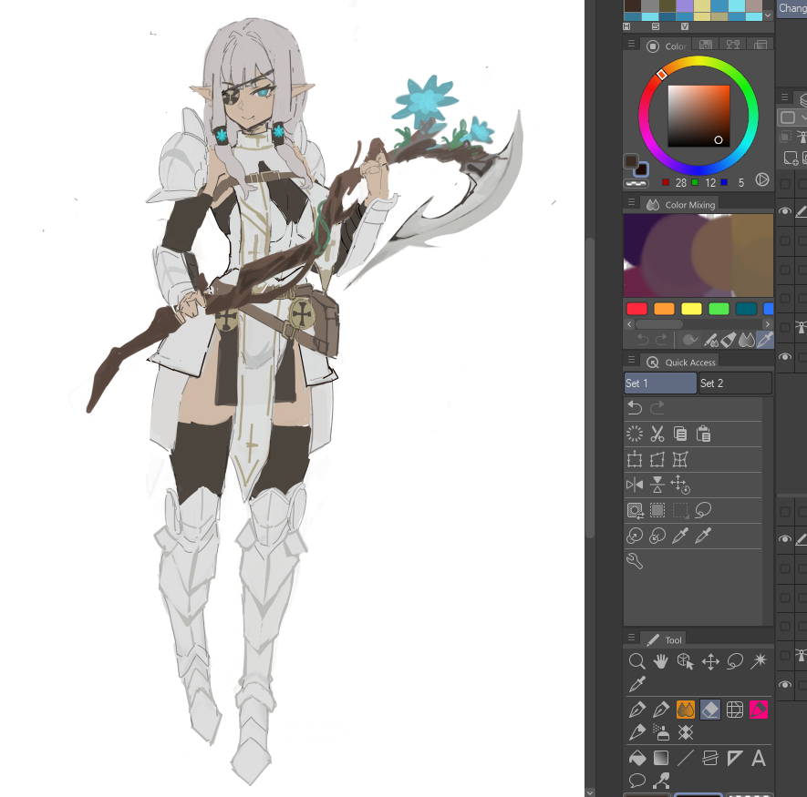Toggle the eye icon beside Quick Access eyedropper row
Viewport: 807px width, 797px height.
785,539
